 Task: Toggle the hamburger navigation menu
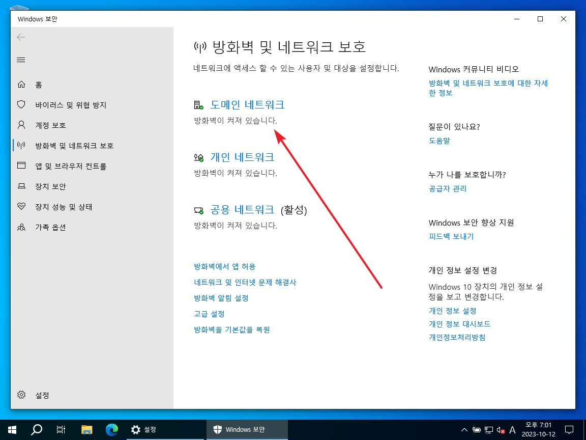(21, 60)
